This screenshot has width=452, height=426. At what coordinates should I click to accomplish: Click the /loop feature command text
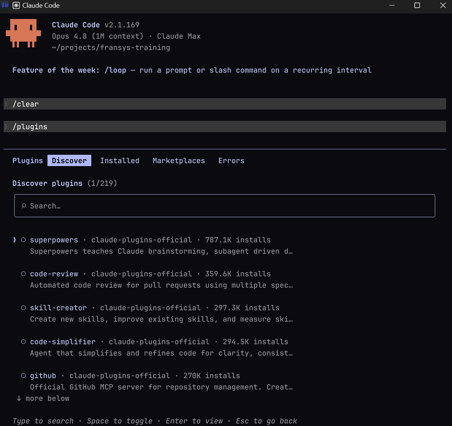[115, 70]
